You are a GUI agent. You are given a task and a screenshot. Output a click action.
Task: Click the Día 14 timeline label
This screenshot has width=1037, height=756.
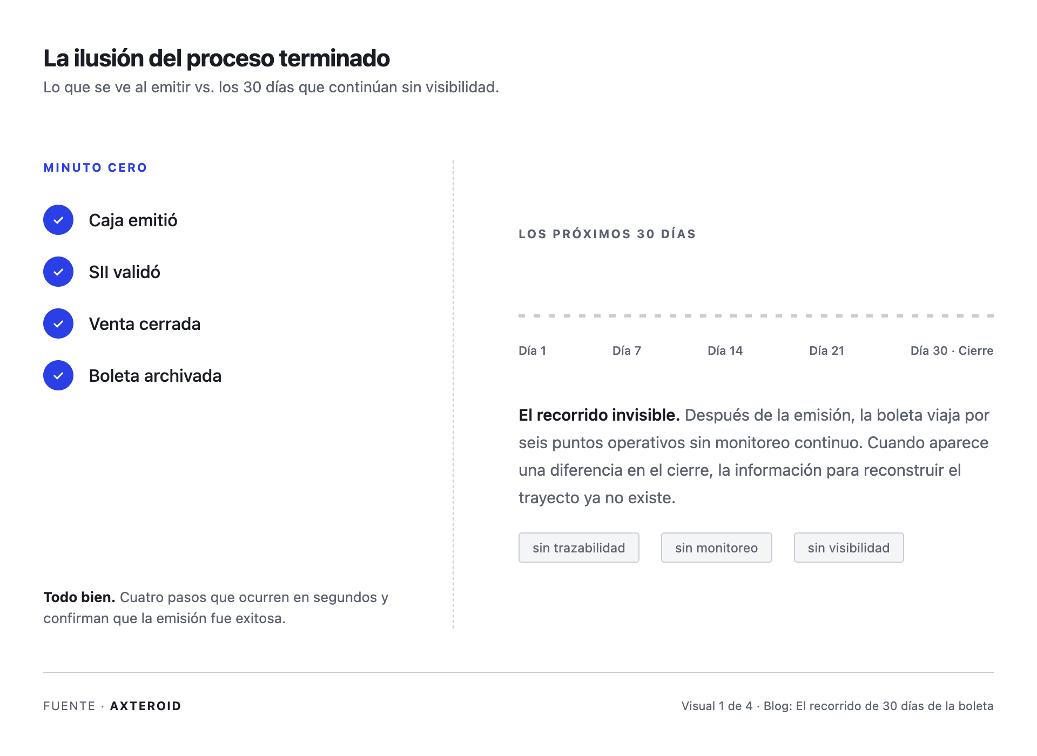725,350
